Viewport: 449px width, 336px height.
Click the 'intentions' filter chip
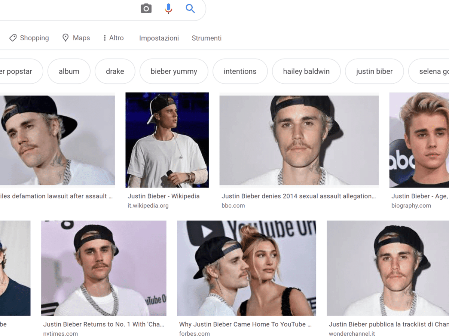(240, 71)
